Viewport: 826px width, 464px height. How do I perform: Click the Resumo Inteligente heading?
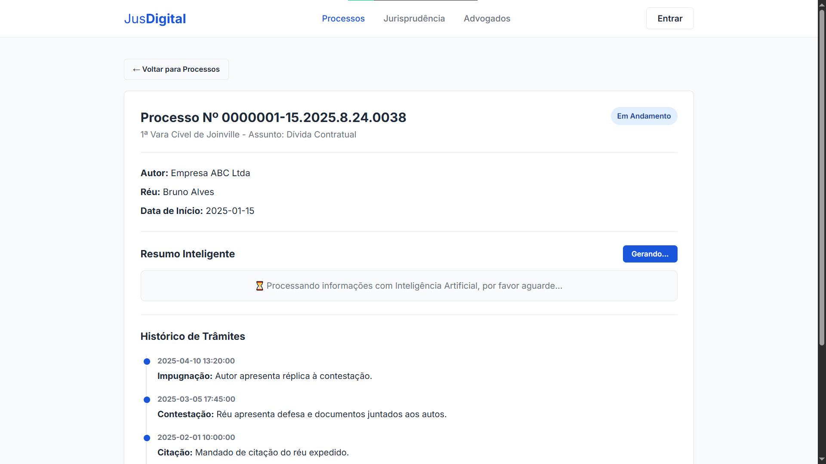coord(188,254)
